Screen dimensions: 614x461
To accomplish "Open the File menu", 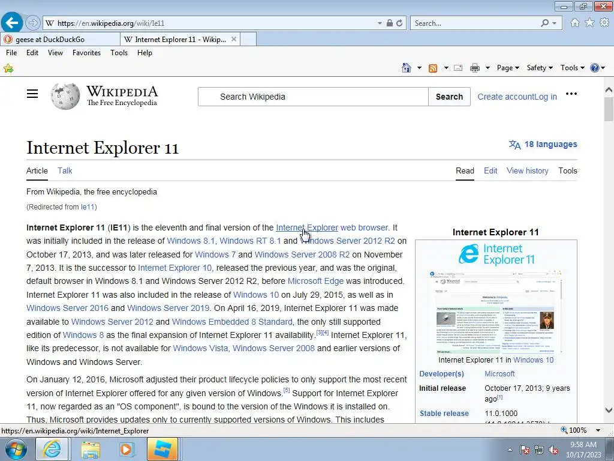I will [11, 53].
